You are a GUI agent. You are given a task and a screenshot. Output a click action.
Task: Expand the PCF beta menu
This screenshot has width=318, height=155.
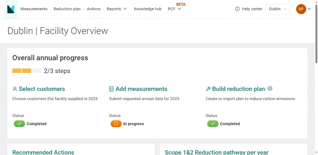pyautogui.click(x=174, y=9)
